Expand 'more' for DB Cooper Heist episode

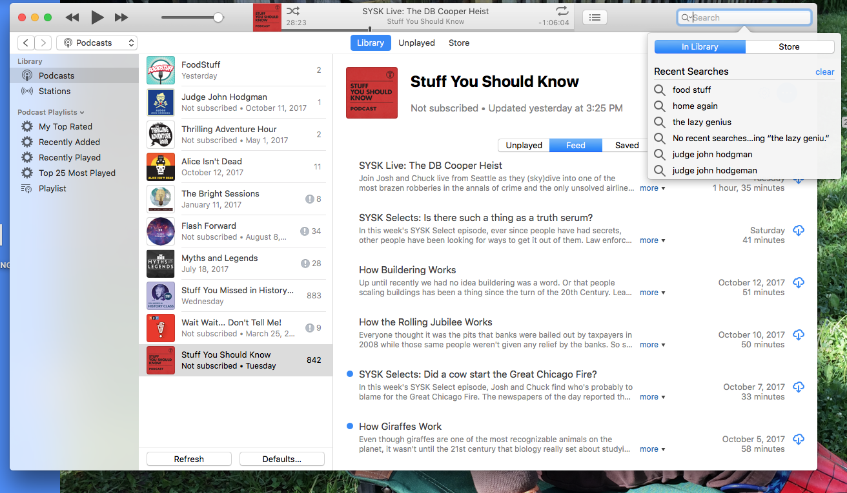(x=652, y=188)
